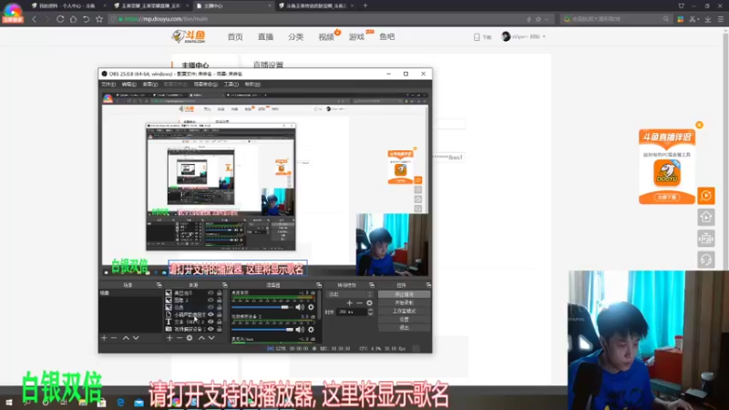Toggle visibility of 视频捕获设备 source
This screenshot has width=729, height=410.
point(210,329)
